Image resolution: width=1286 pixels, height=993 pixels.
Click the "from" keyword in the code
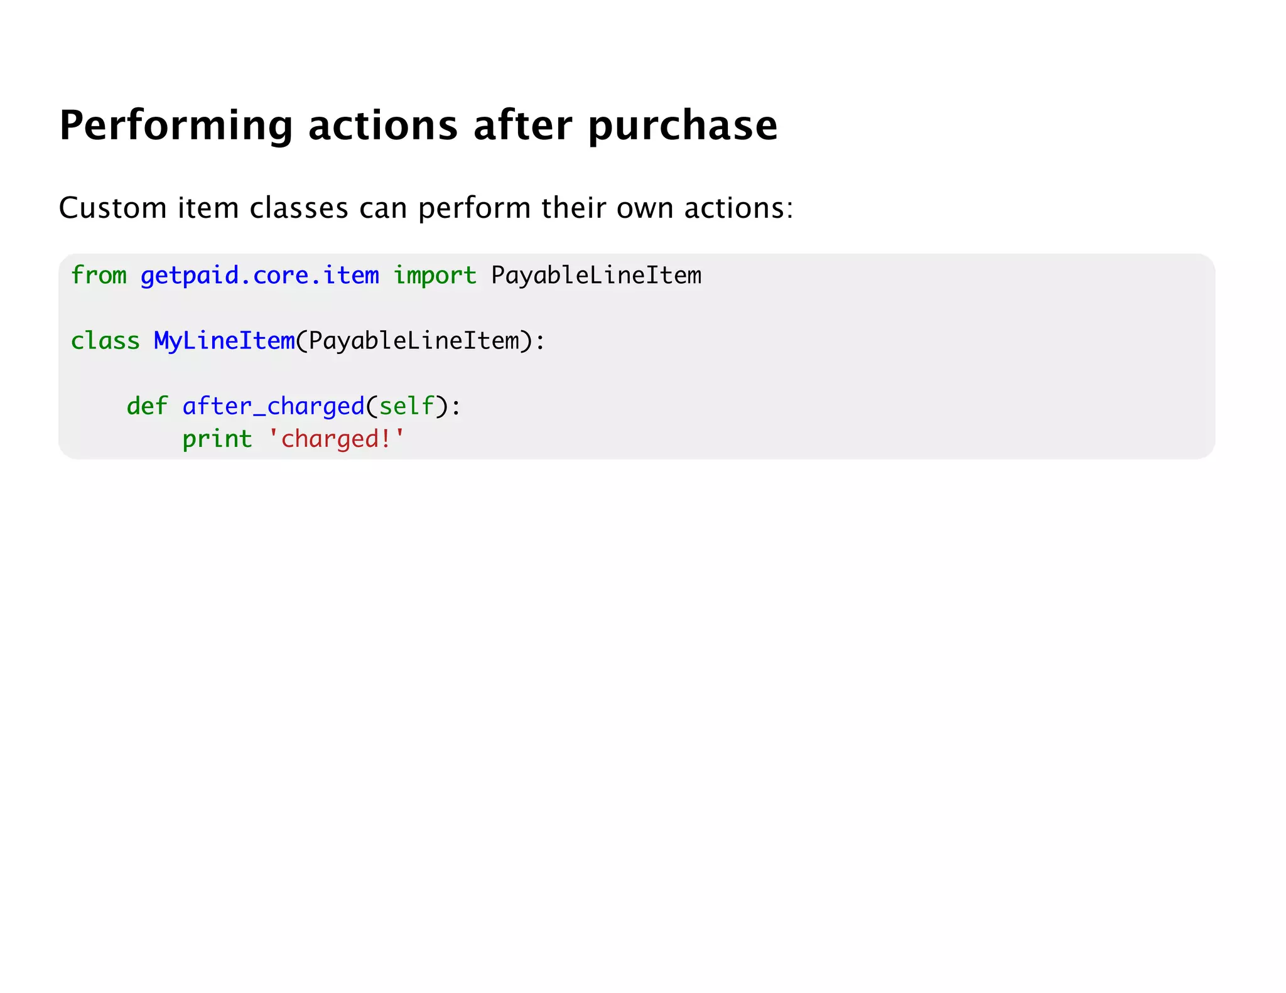[99, 276]
